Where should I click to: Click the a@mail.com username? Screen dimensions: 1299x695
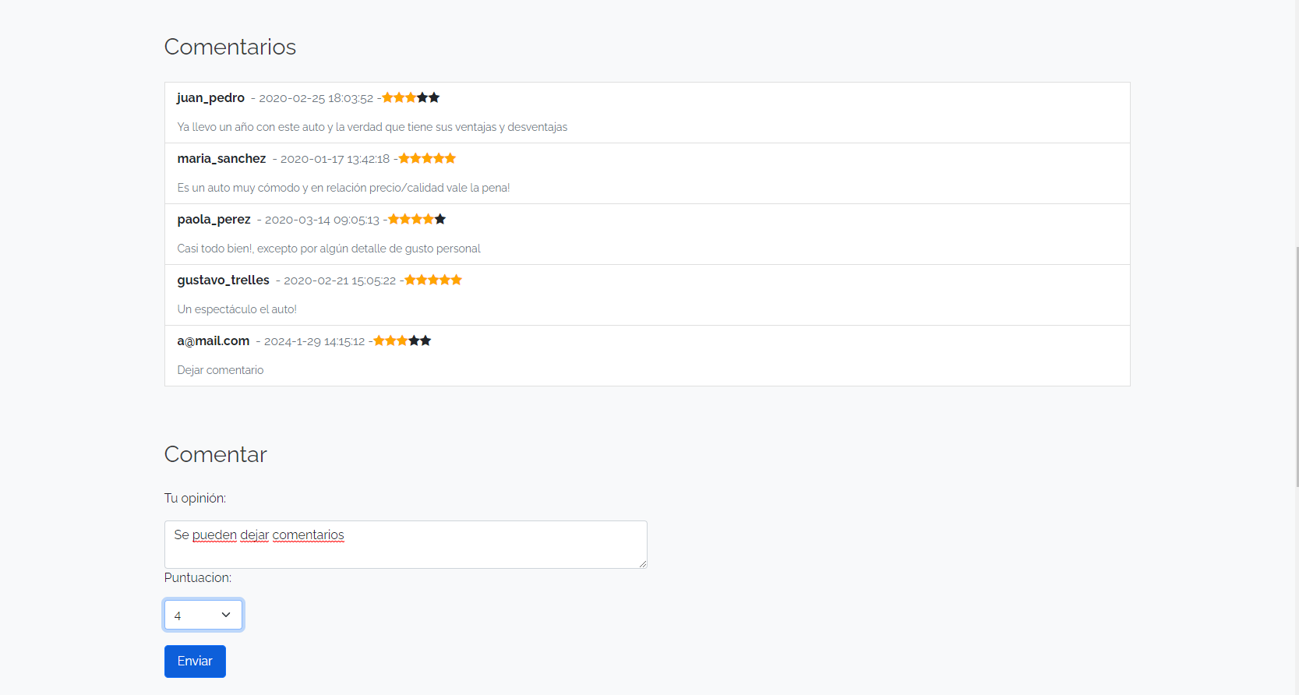[213, 340]
